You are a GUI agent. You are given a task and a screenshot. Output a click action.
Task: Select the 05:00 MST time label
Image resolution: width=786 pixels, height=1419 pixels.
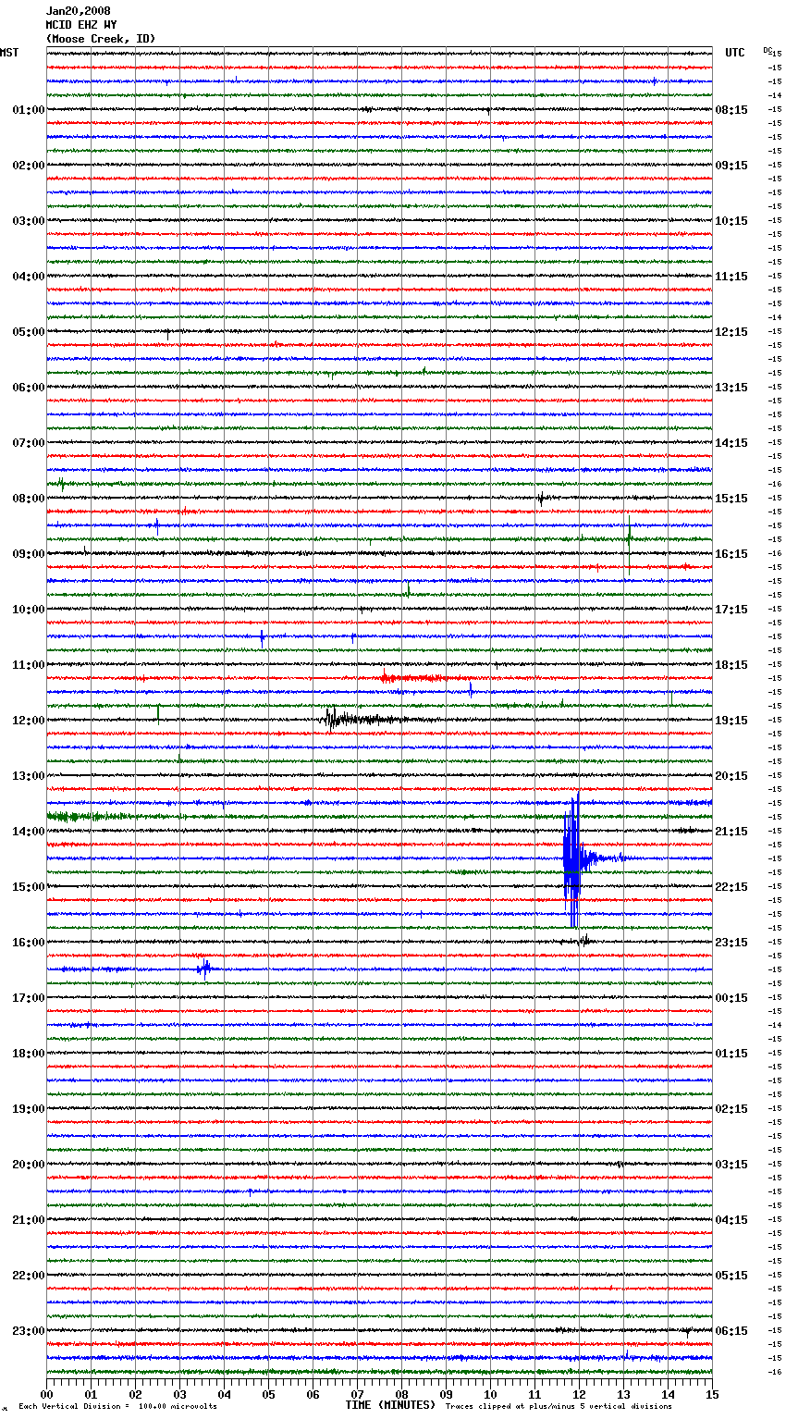[x=29, y=332]
